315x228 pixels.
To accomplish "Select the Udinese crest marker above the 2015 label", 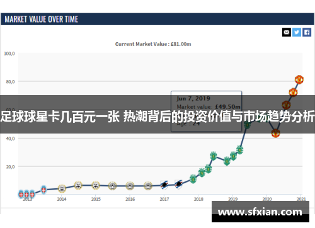I will (96, 185).
